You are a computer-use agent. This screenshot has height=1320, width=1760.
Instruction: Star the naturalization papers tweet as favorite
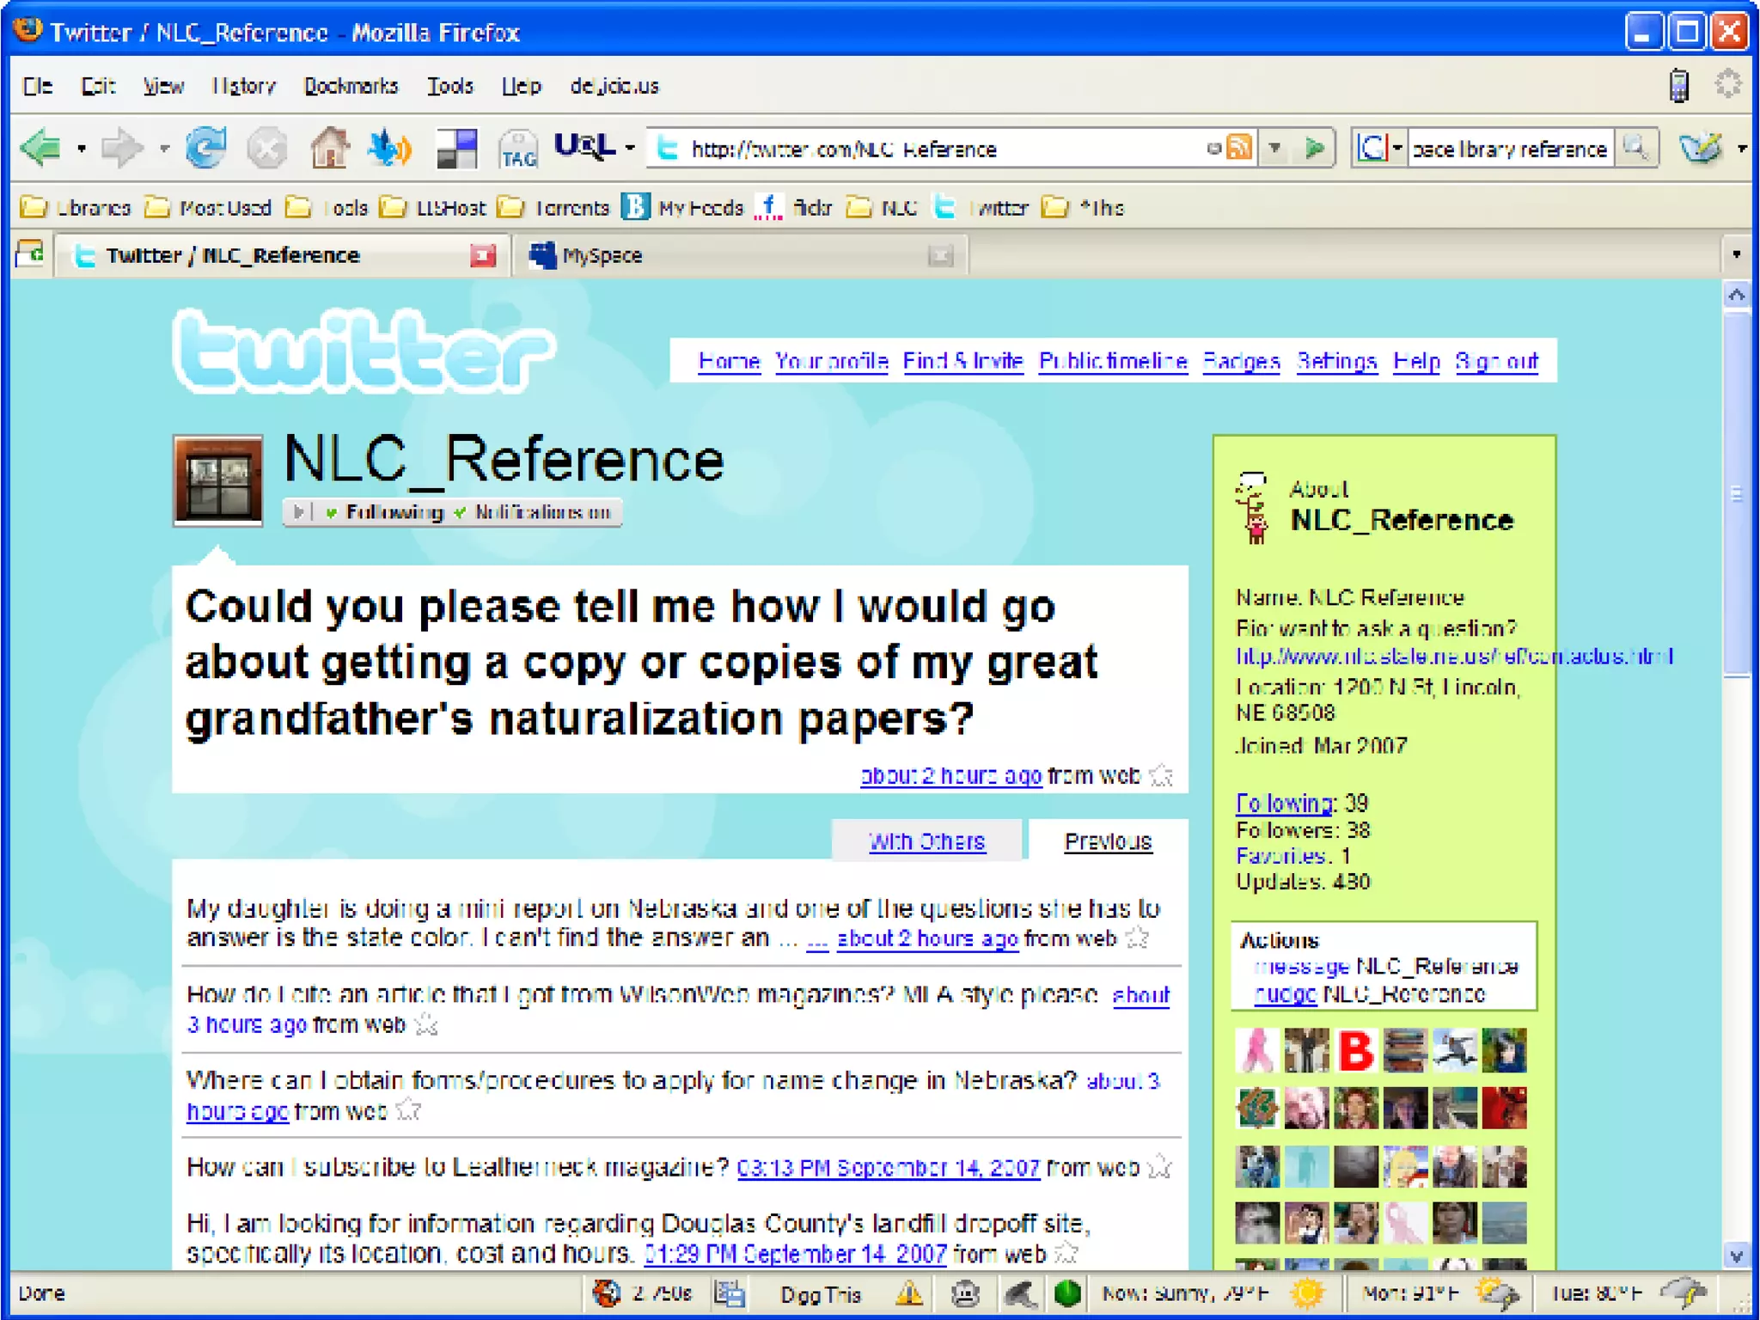1161,776
